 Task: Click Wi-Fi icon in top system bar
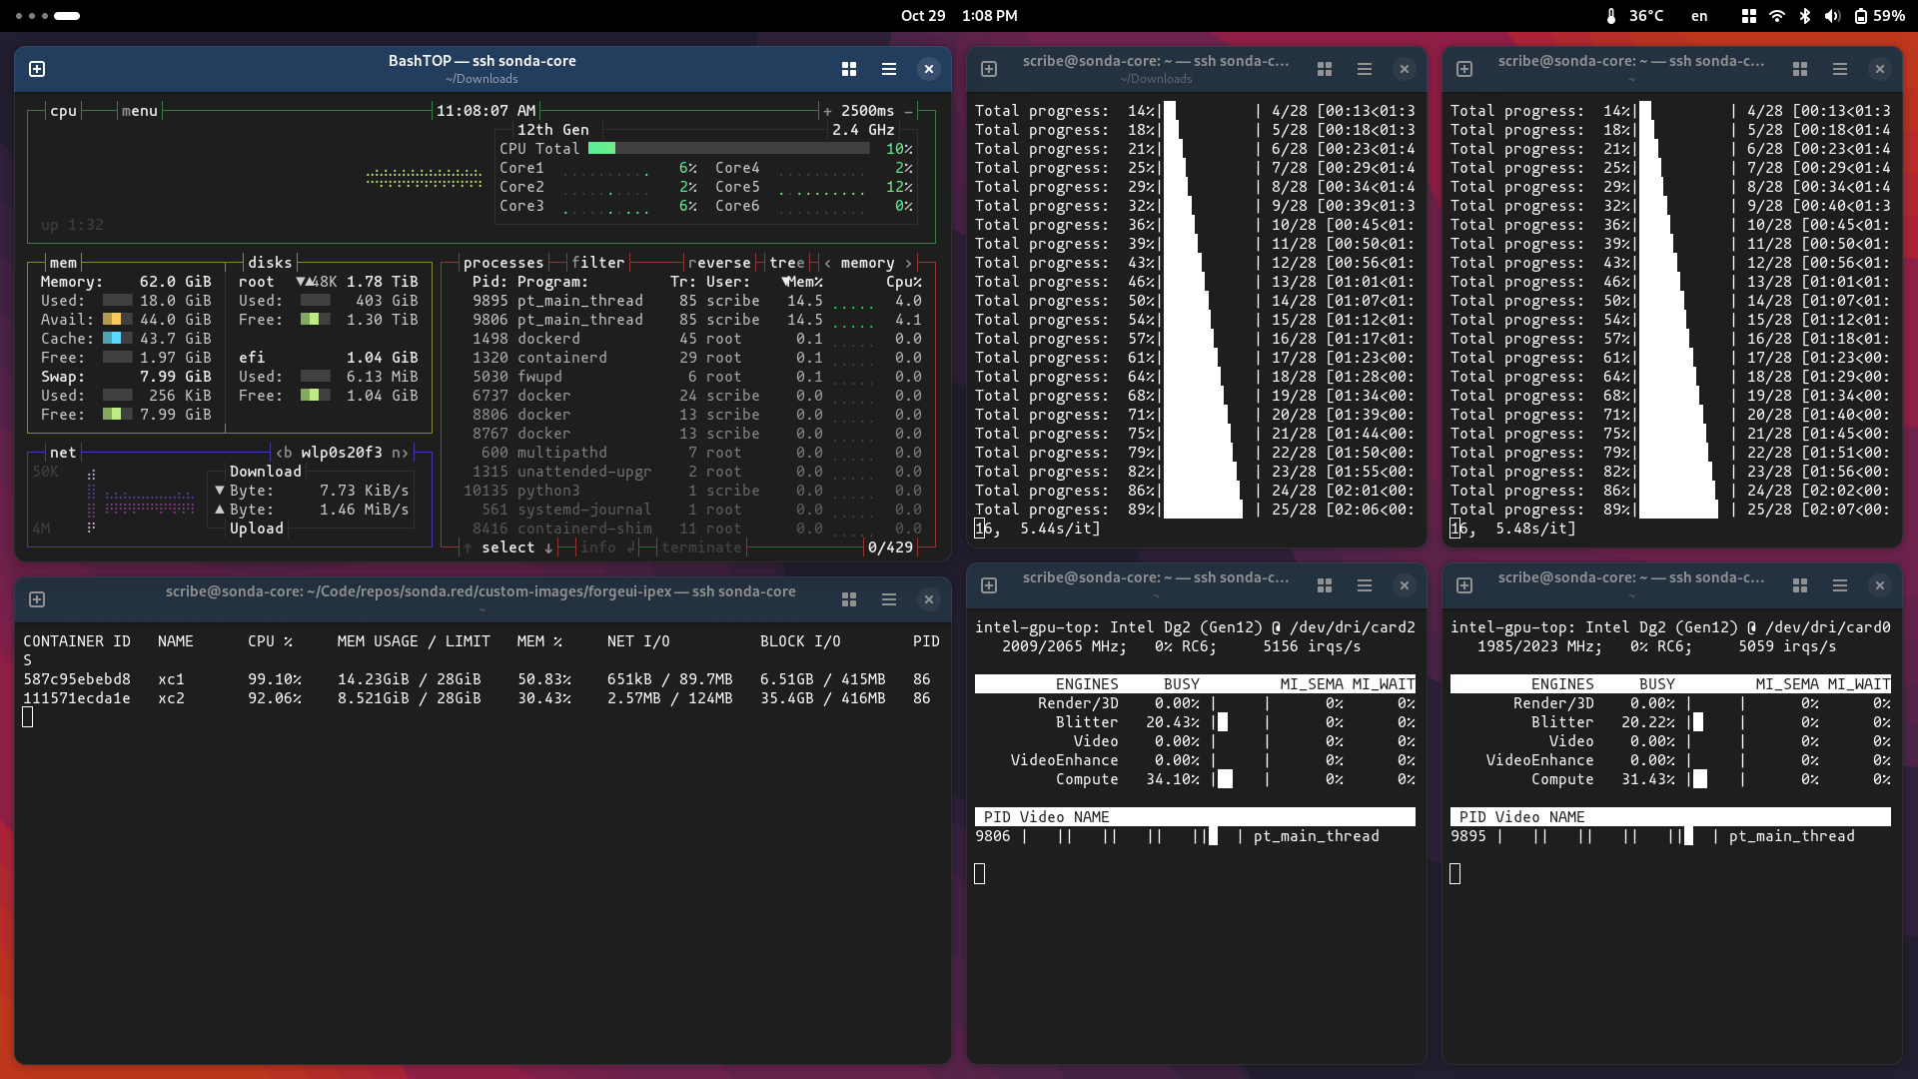tap(1776, 16)
